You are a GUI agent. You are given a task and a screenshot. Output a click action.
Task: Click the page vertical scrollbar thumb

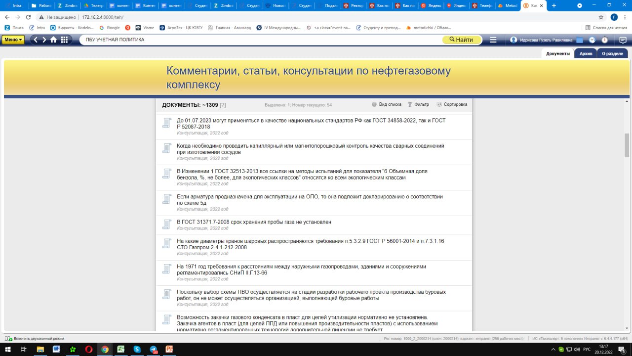[628, 145]
